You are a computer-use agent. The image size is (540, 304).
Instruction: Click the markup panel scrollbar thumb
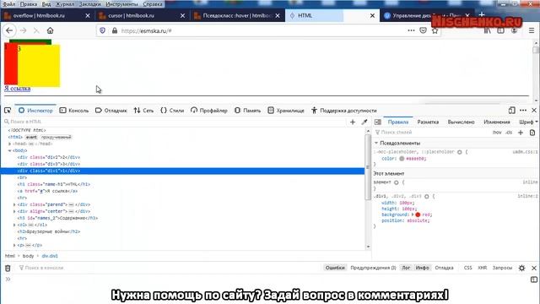click(x=368, y=167)
